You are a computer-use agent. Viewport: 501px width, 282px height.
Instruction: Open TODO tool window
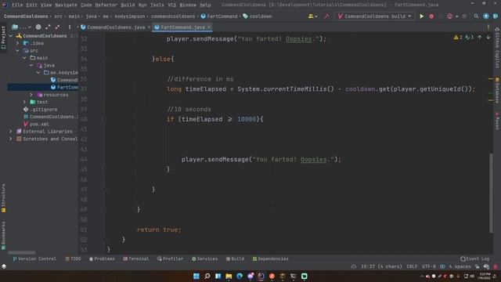(73, 259)
